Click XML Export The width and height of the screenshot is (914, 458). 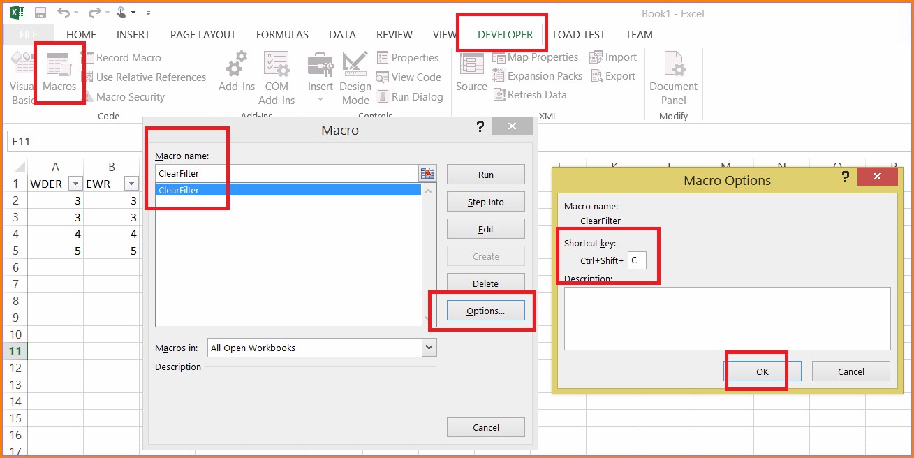click(613, 76)
